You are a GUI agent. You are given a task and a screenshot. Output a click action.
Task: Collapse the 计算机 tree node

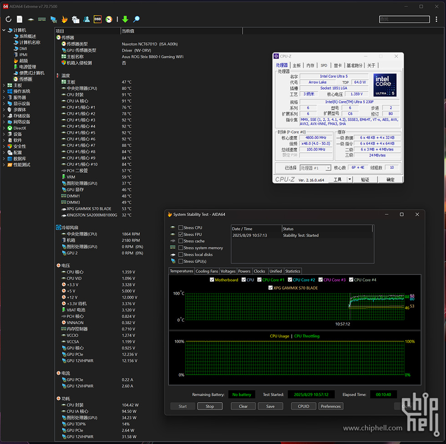pyautogui.click(x=4, y=30)
